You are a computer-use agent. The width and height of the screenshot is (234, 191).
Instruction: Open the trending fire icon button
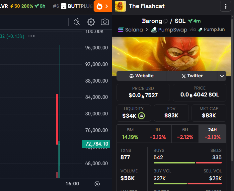click(x=103, y=6)
